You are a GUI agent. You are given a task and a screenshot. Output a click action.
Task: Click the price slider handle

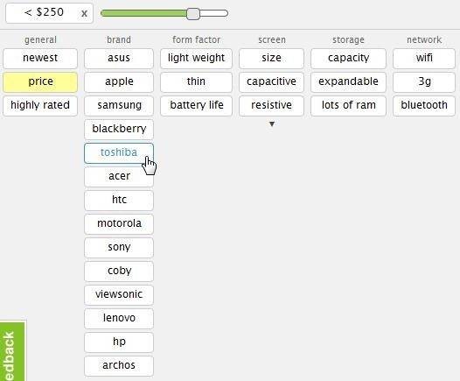(193, 13)
